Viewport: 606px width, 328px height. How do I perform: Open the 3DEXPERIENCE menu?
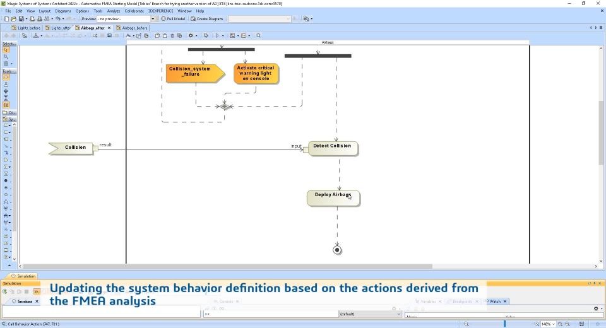click(x=161, y=11)
